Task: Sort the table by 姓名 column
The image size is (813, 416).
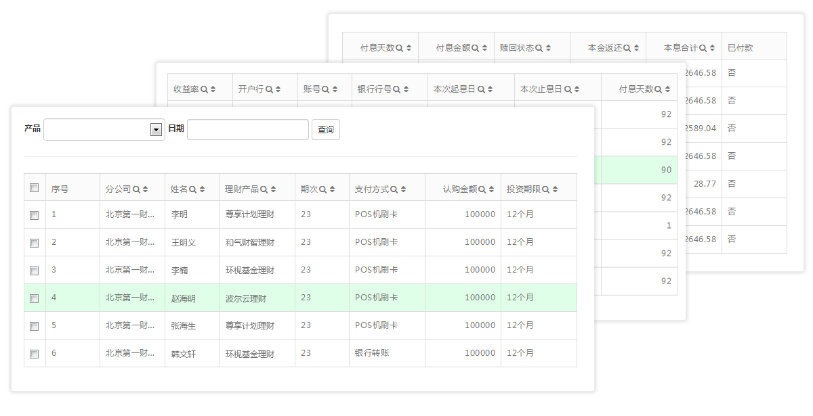Action: [202, 189]
